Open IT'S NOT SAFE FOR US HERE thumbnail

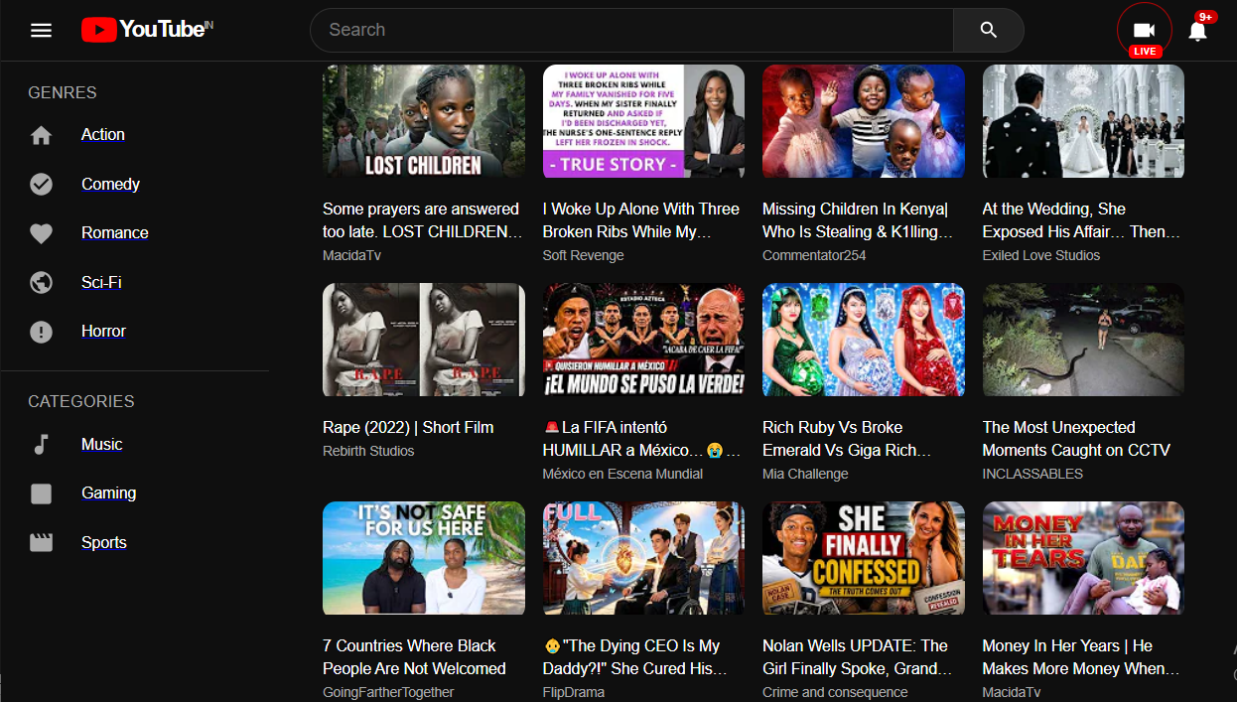click(x=424, y=558)
